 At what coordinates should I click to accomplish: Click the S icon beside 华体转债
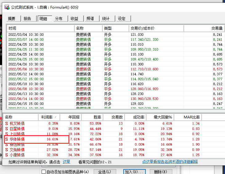pyautogui.click(x=6, y=139)
